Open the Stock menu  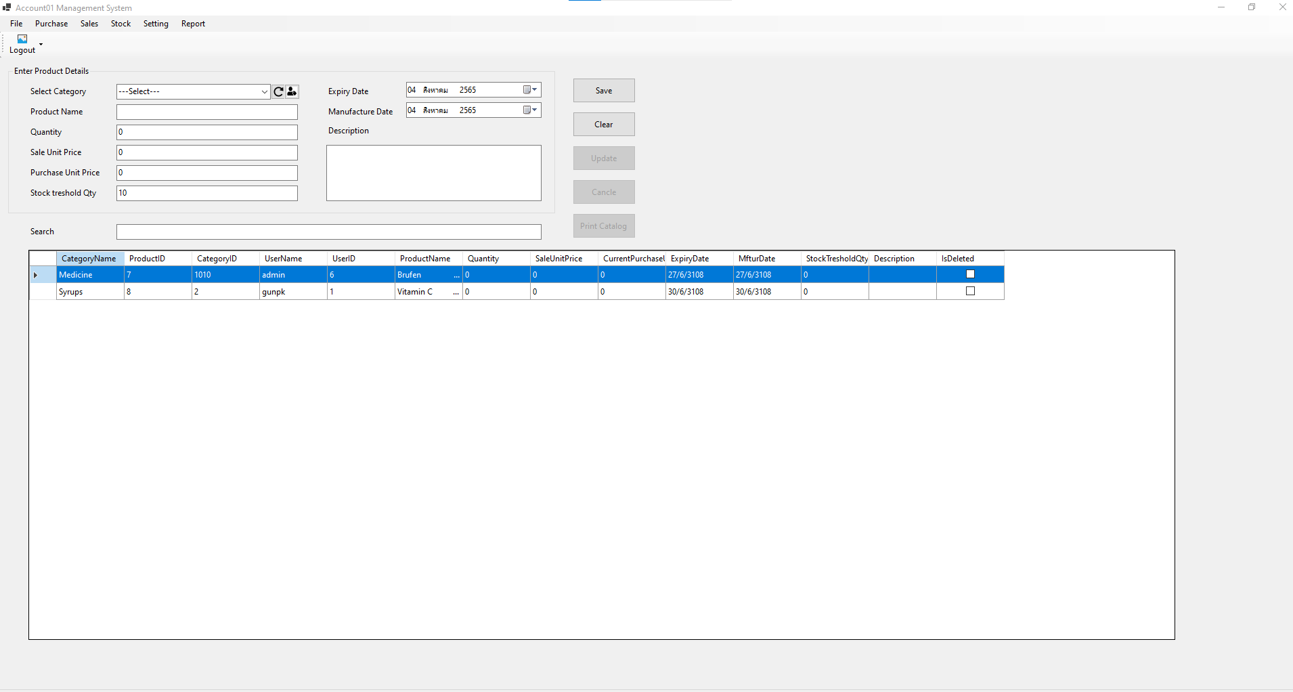(x=120, y=23)
